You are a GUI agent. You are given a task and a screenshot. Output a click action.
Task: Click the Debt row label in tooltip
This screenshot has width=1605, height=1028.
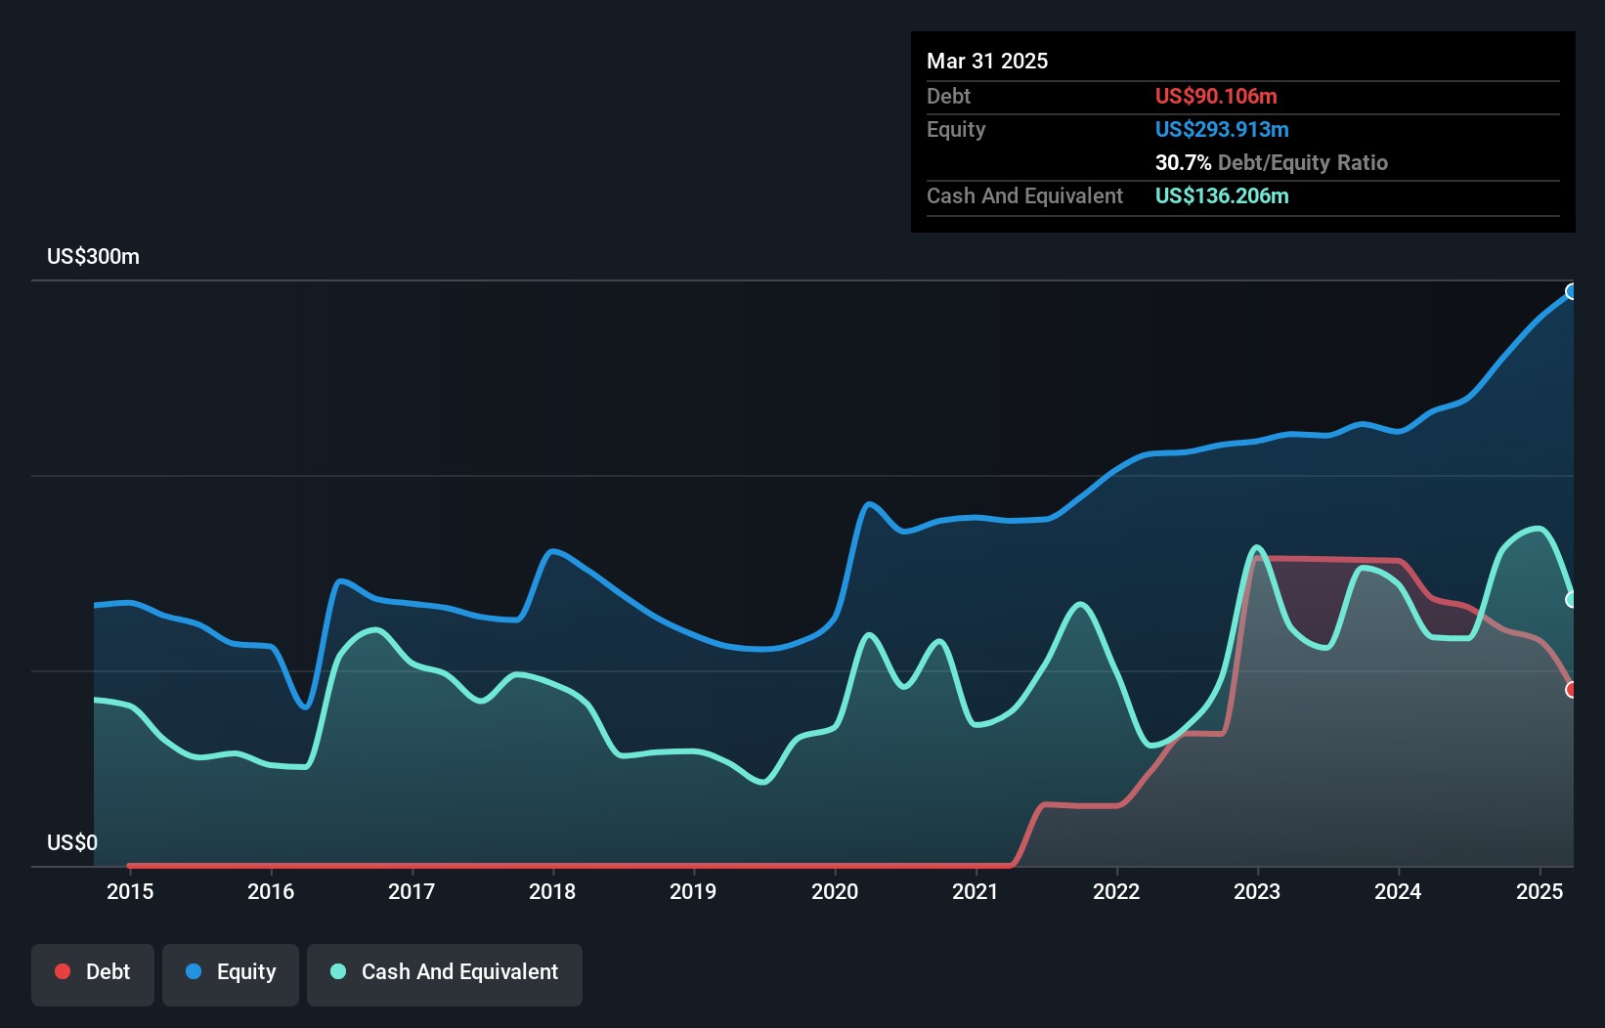point(948,96)
